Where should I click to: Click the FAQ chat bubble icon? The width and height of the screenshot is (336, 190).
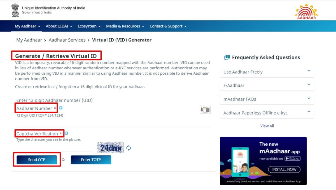tap(227, 58)
